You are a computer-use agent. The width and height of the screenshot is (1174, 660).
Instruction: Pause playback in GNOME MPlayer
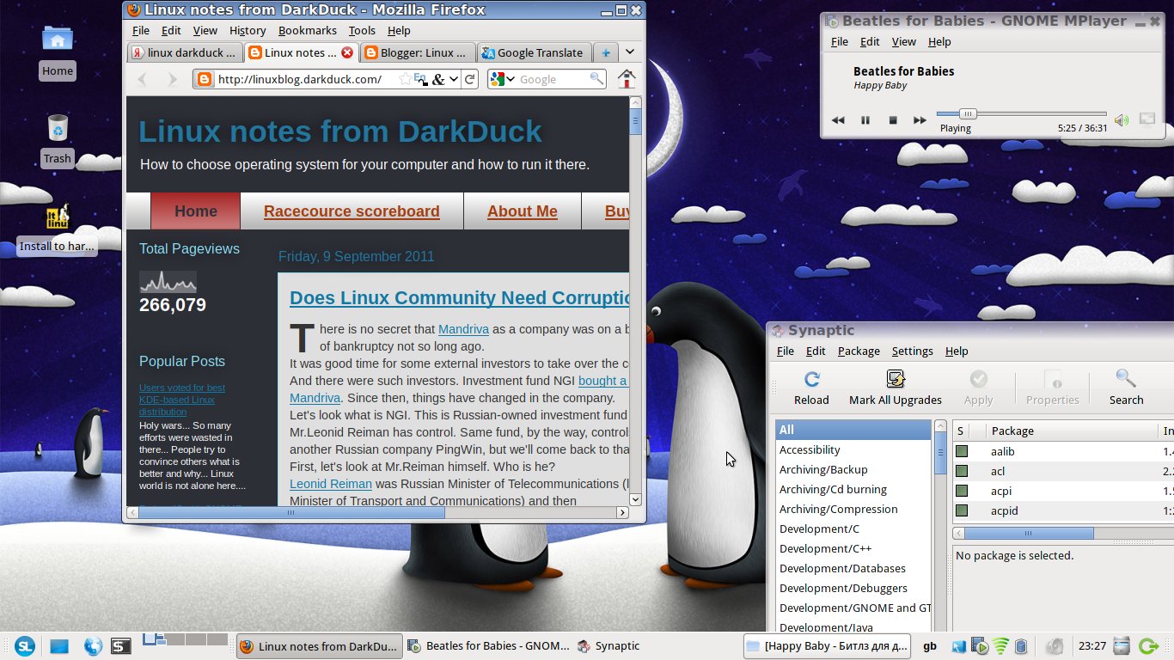pyautogui.click(x=865, y=119)
